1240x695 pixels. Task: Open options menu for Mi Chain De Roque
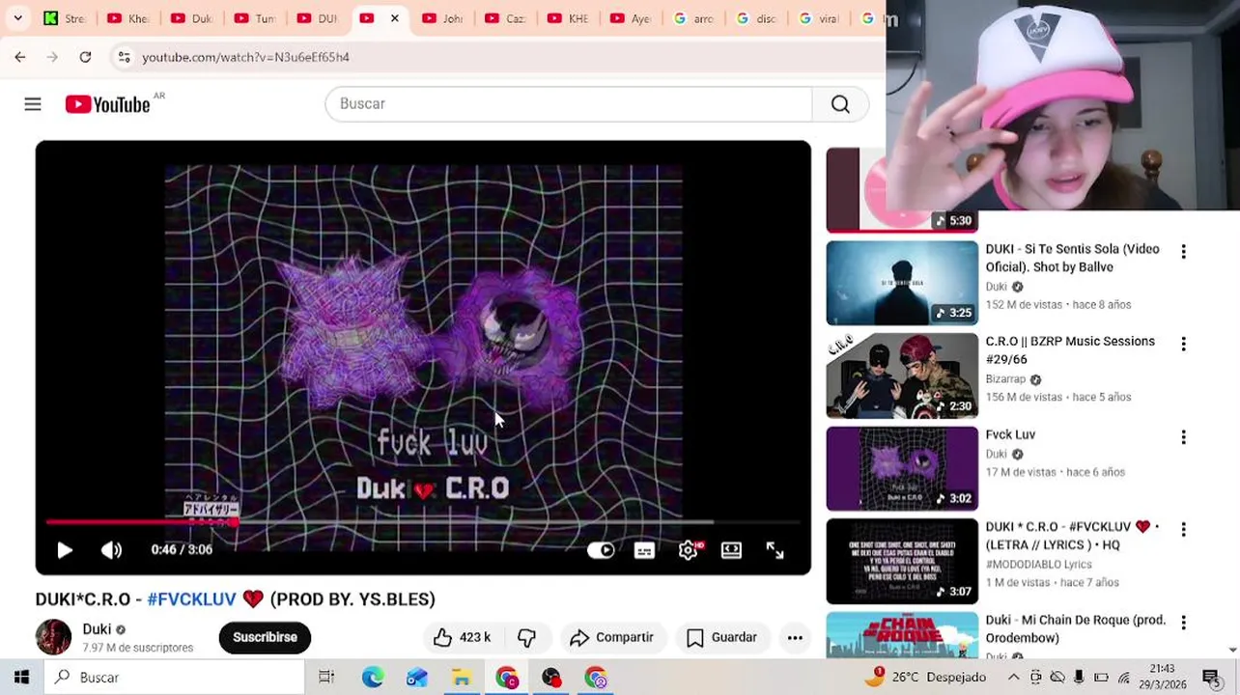coord(1183,622)
